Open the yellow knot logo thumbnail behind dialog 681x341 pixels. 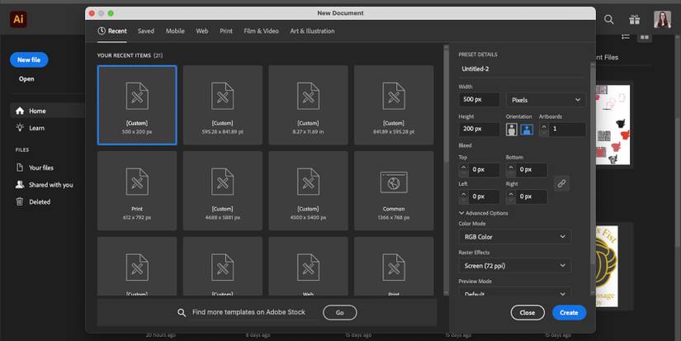[607, 266]
